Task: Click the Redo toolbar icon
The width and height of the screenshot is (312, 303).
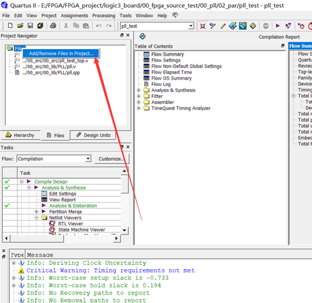Action: point(109,26)
